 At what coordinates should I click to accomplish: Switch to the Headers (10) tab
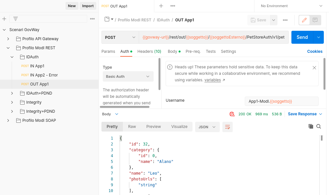pyautogui.click(x=149, y=52)
